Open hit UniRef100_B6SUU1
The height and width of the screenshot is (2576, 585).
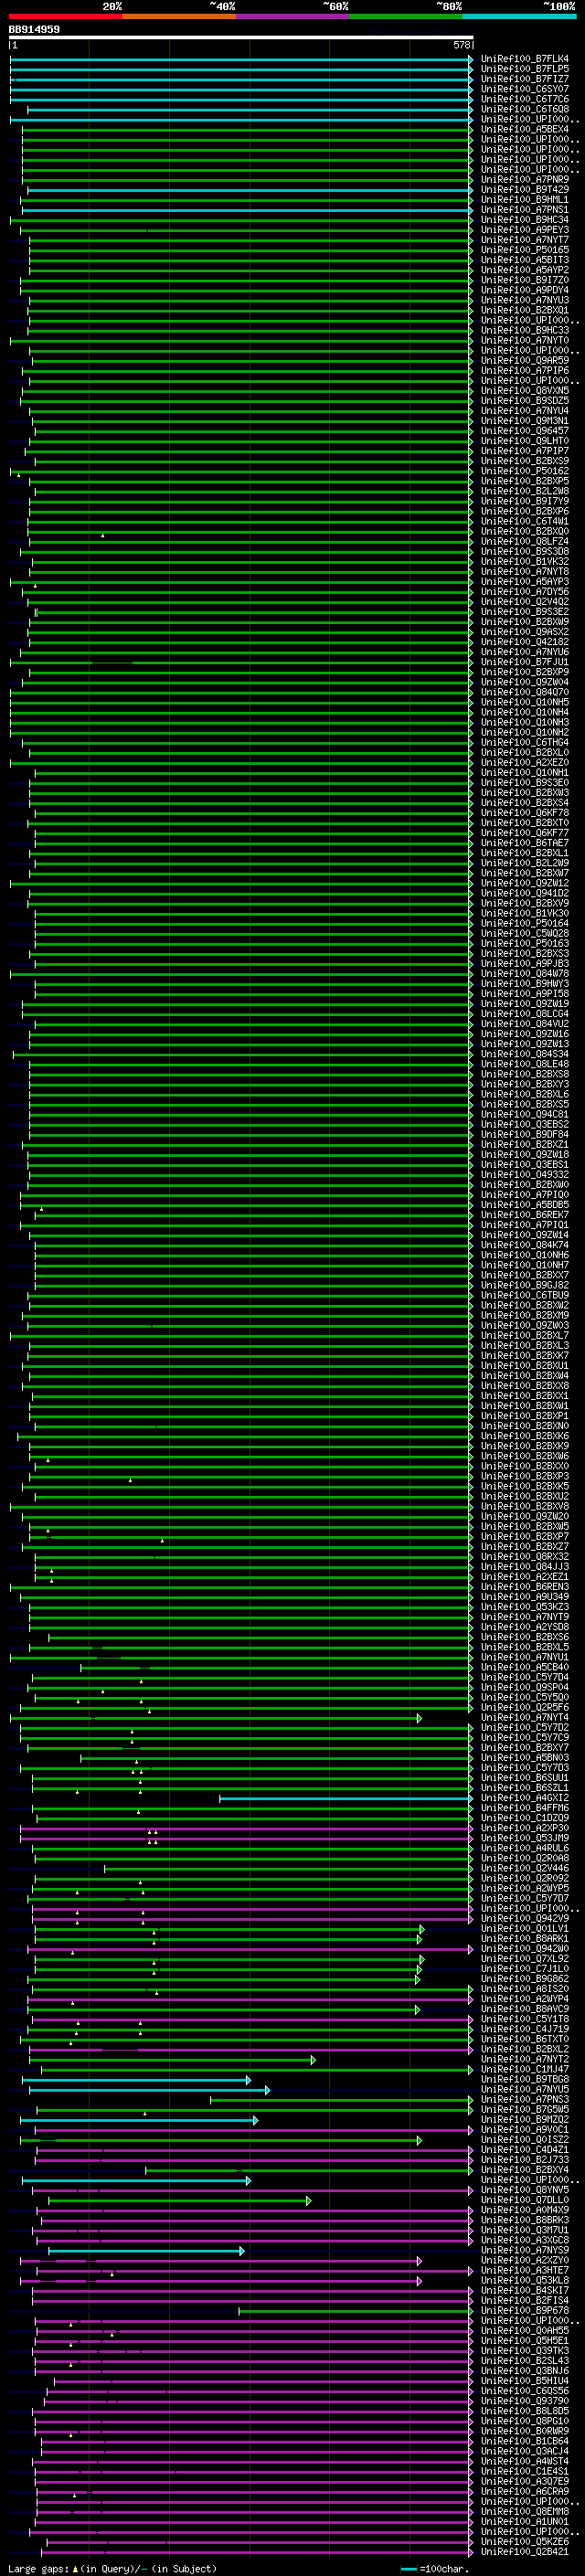pos(525,1778)
